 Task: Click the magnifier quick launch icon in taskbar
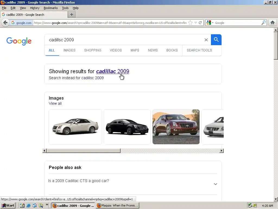pos(41,206)
